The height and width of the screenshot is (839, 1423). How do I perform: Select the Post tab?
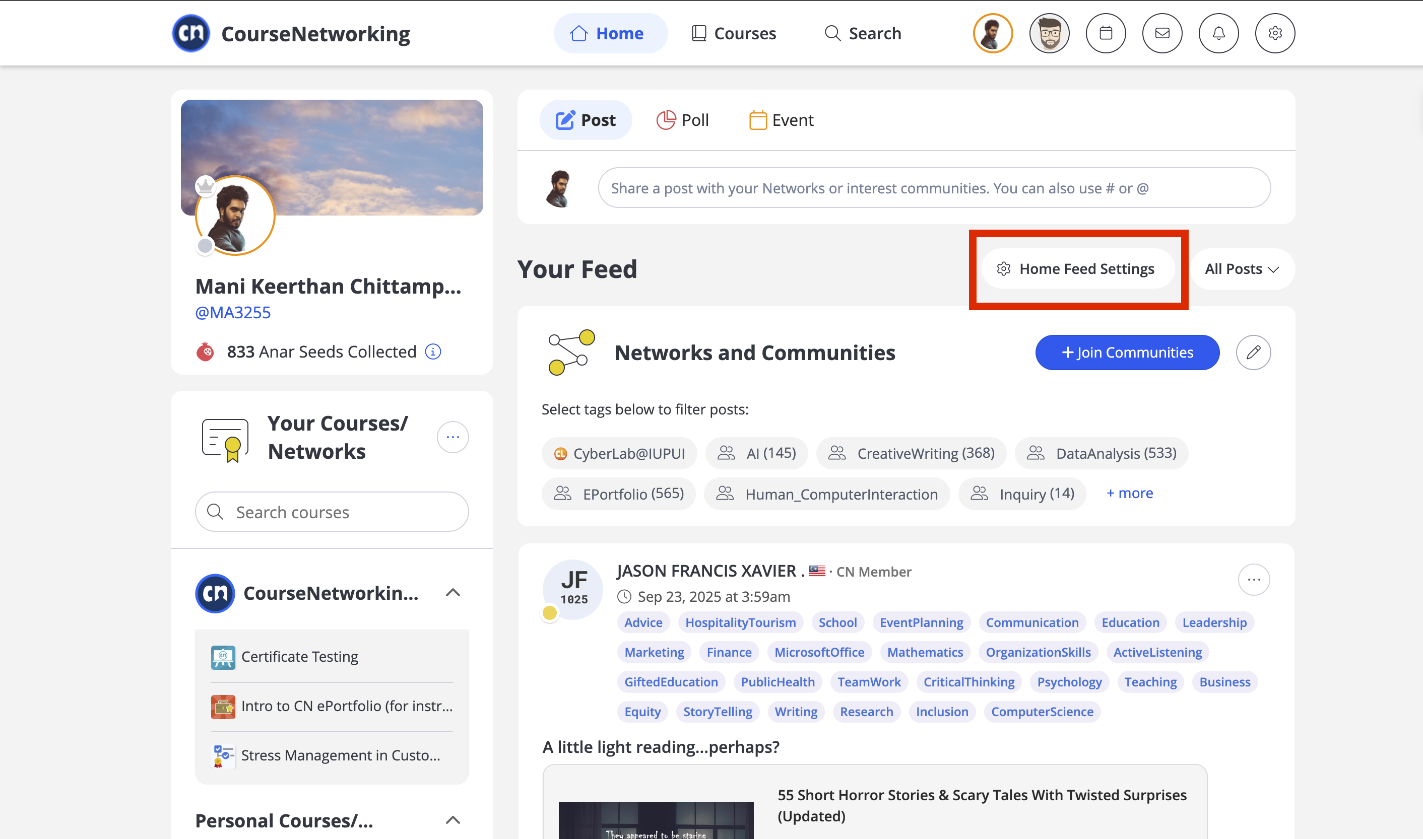(x=586, y=120)
